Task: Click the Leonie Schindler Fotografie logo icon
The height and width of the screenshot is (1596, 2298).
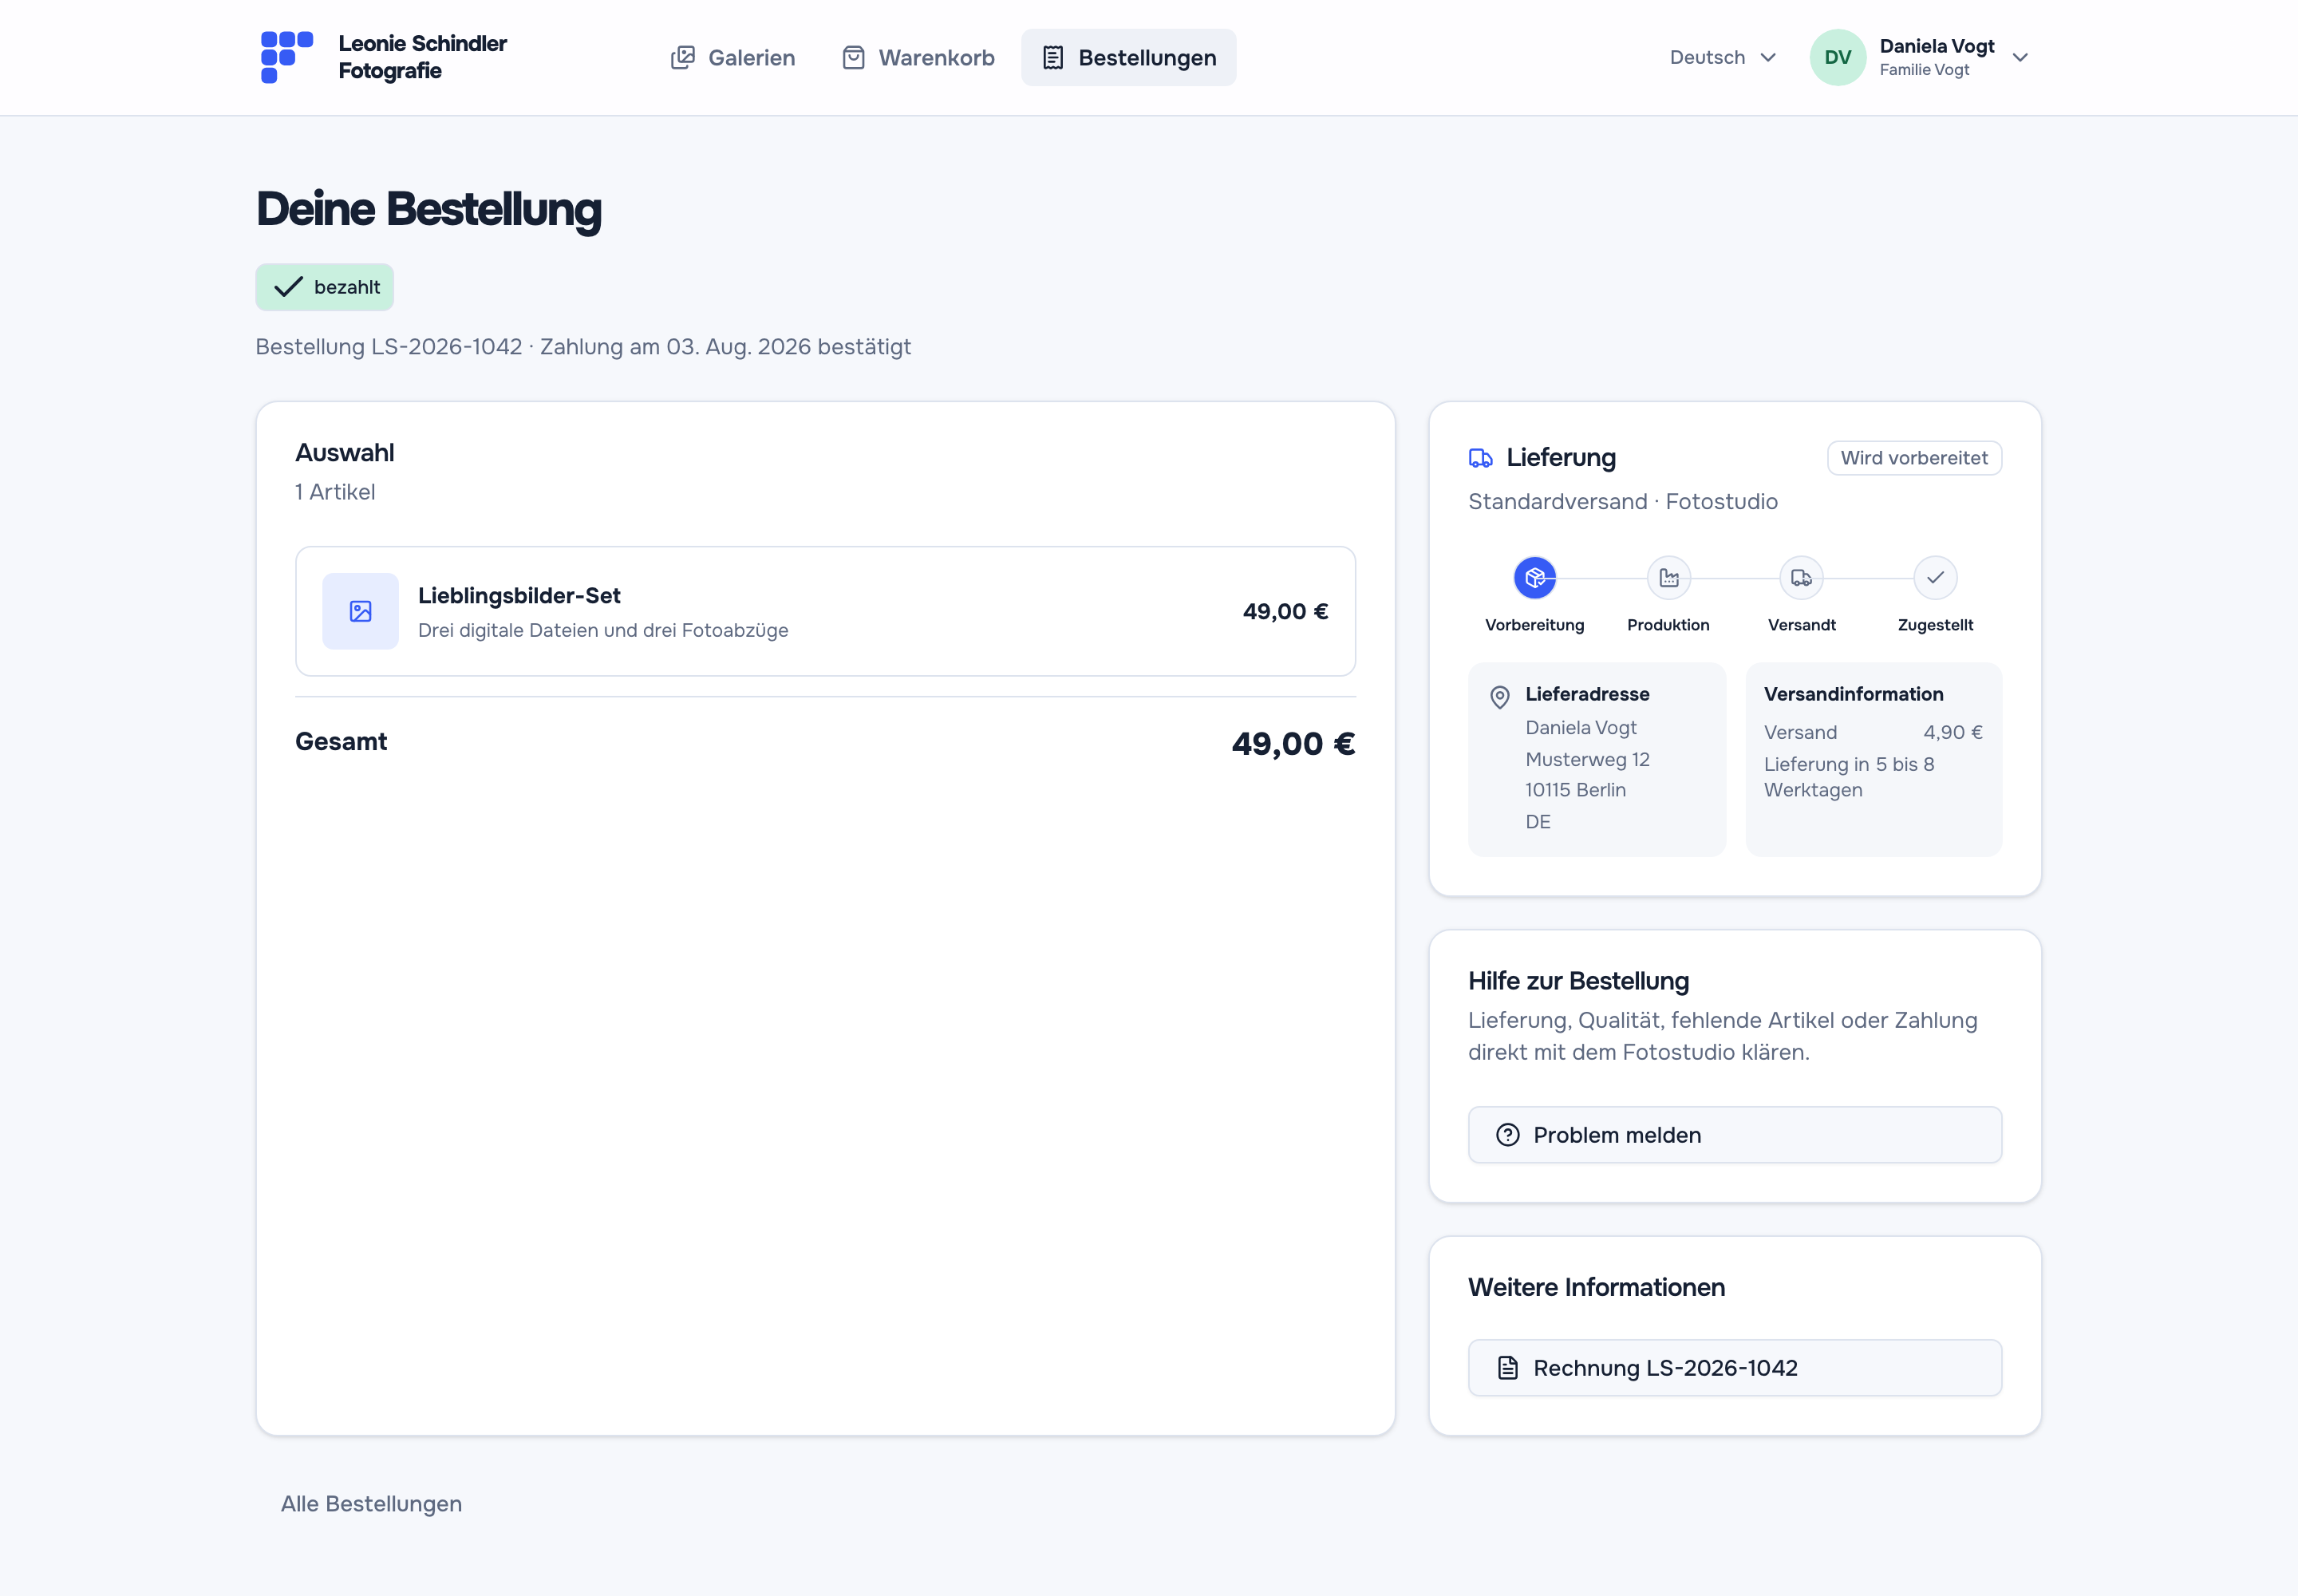Action: point(287,57)
